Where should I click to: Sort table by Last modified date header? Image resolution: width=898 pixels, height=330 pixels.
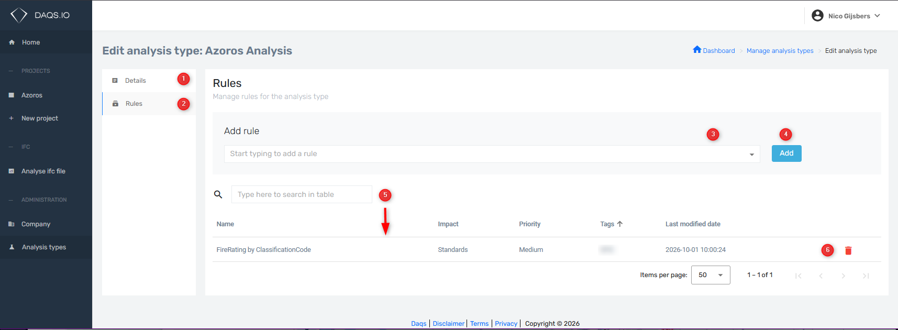point(693,224)
